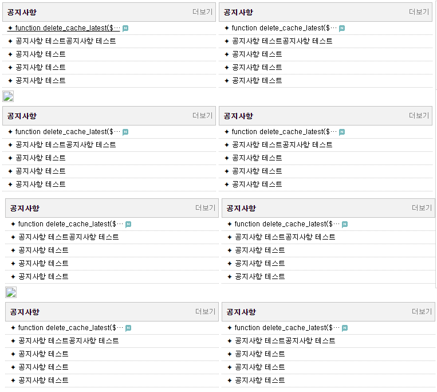The image size is (437, 392).
Task: Open 더보기 in the bottom-left 공지사항 widget
Action: click(206, 311)
